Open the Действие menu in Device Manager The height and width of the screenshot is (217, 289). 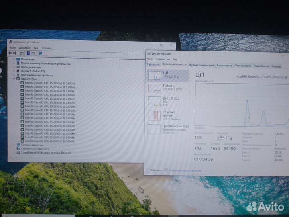(x=24, y=48)
